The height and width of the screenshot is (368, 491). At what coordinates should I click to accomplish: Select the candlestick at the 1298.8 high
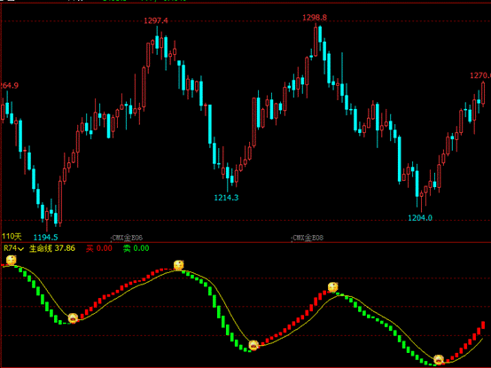pyautogui.click(x=316, y=41)
